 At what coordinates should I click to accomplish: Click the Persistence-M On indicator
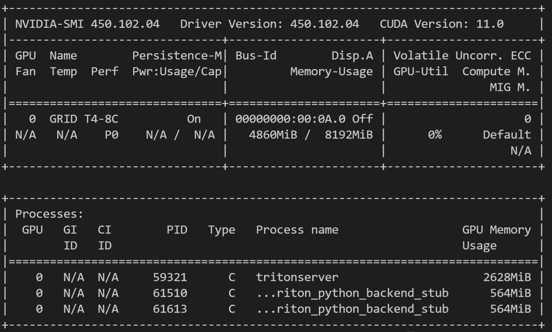[194, 119]
